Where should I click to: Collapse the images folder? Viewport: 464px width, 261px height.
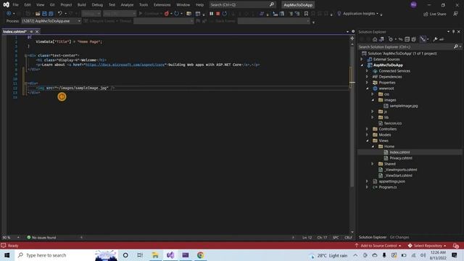[x=373, y=100]
